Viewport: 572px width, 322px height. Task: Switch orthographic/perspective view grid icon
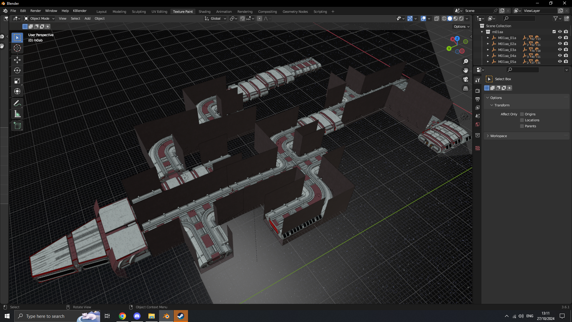pos(466,89)
